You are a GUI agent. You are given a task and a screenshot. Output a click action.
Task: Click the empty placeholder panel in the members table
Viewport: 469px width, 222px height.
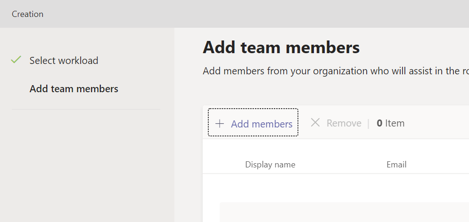tap(344, 212)
